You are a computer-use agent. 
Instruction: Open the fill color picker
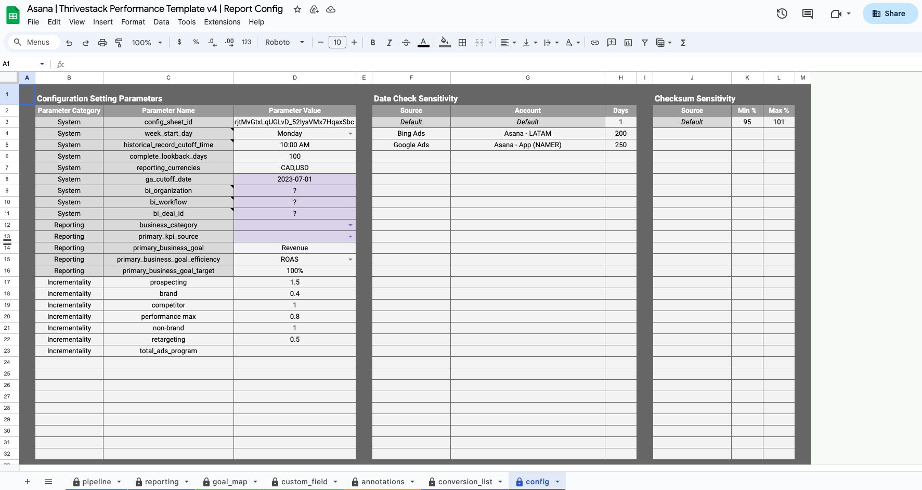pyautogui.click(x=445, y=43)
